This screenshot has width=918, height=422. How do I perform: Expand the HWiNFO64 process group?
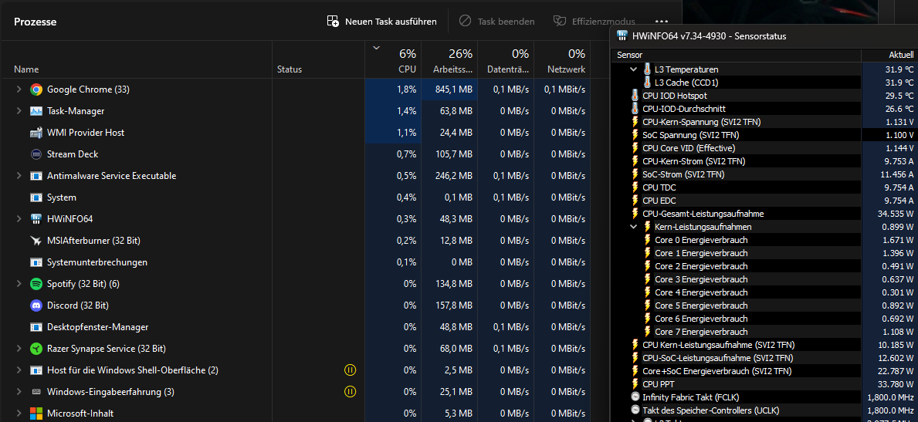(x=19, y=220)
